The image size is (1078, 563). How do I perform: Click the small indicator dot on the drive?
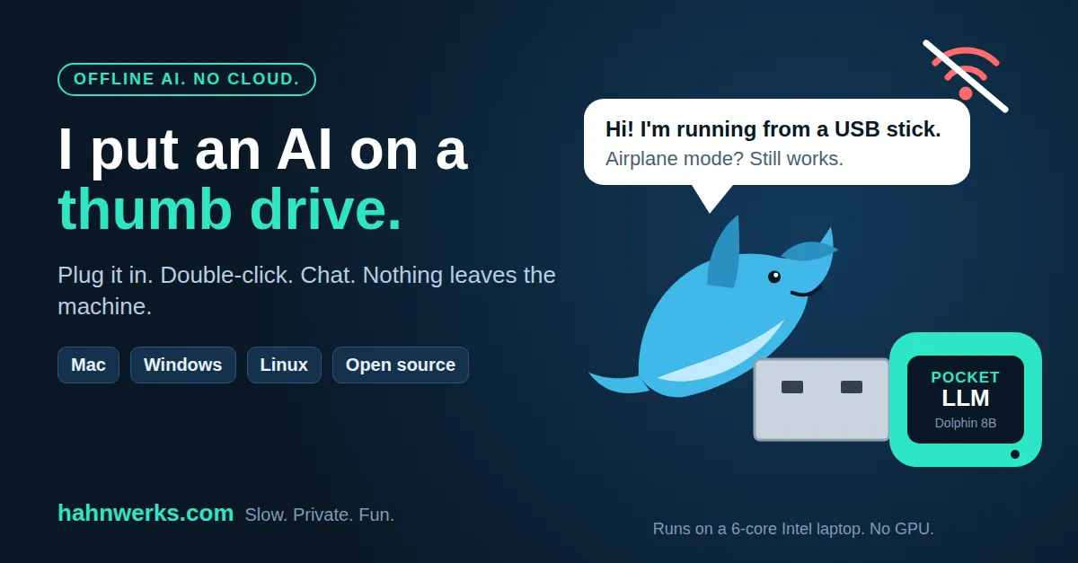pyautogui.click(x=1015, y=454)
